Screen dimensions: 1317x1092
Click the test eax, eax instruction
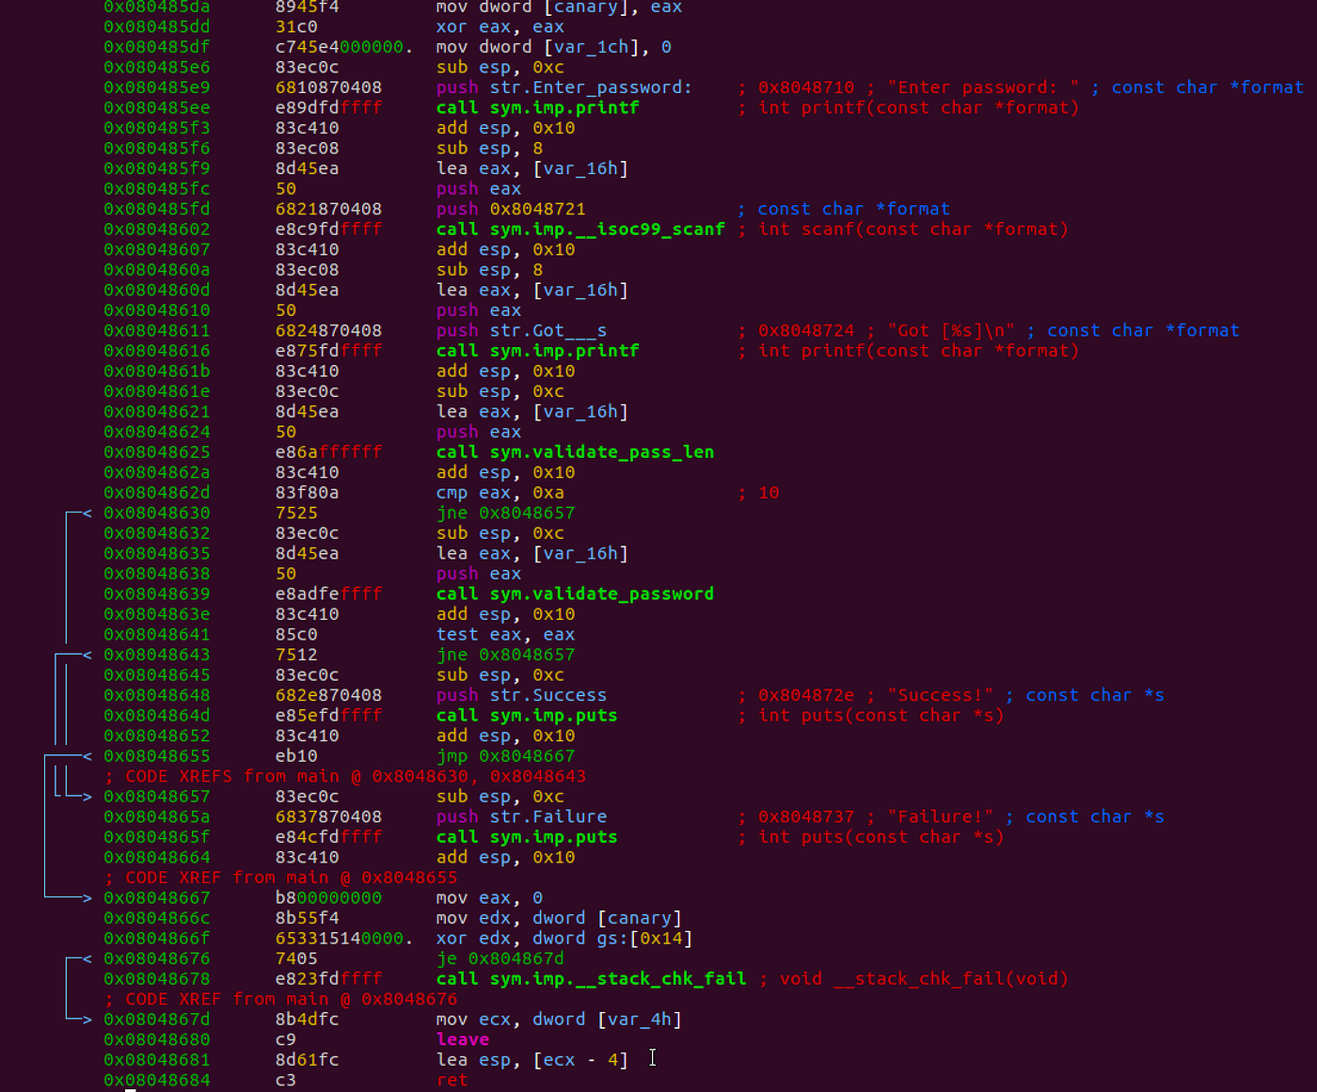point(505,635)
